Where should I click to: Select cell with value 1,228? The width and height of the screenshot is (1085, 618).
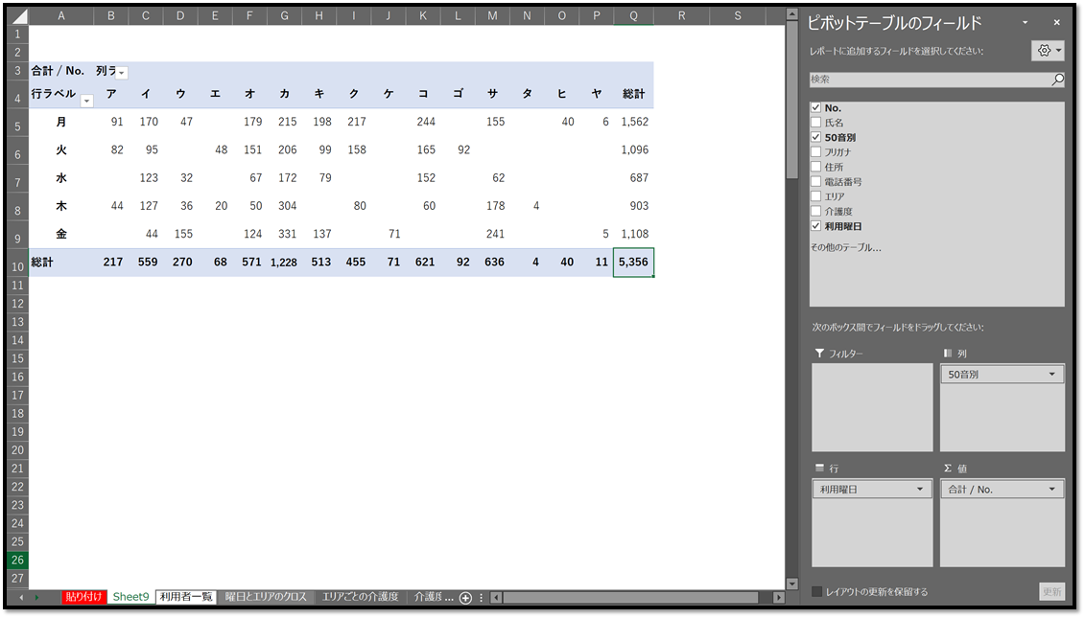click(284, 263)
